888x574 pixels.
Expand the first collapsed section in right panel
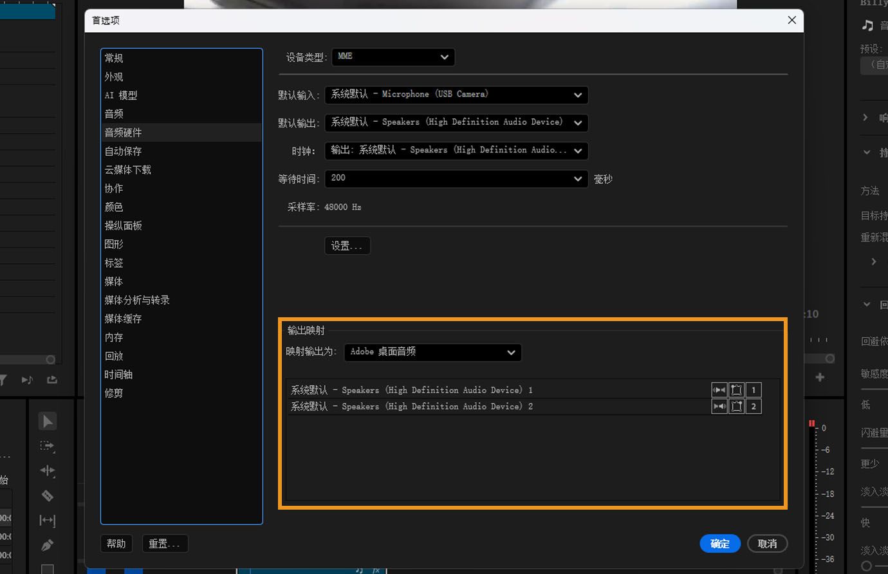point(865,117)
